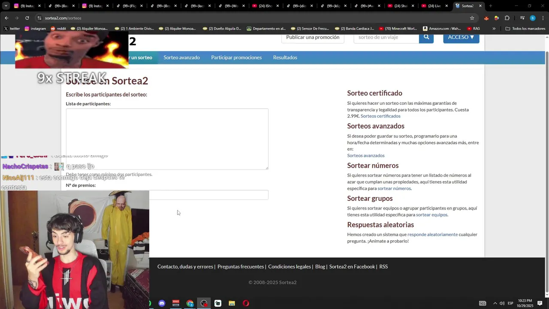Follow the 'sortear números' link
This screenshot has height=309, width=549.
[394, 188]
